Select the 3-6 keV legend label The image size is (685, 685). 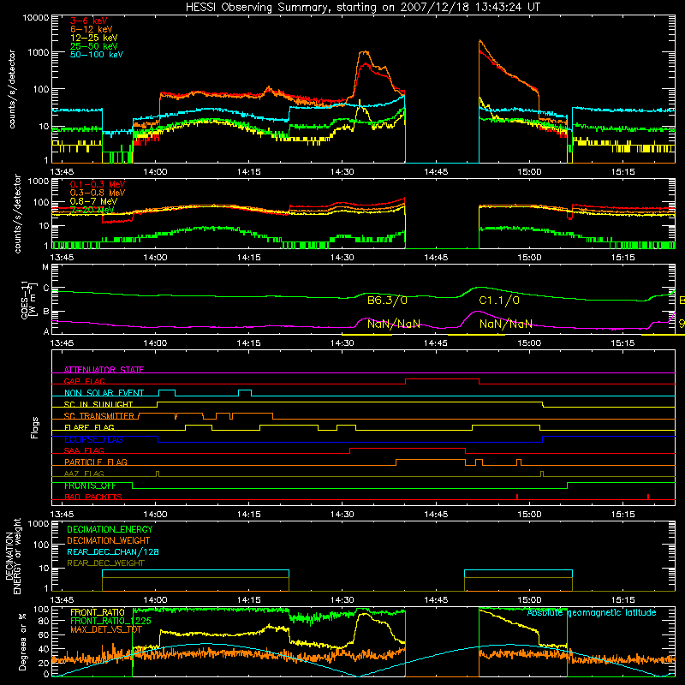pos(89,21)
